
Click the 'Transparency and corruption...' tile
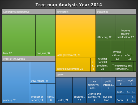[x=122, y=67]
